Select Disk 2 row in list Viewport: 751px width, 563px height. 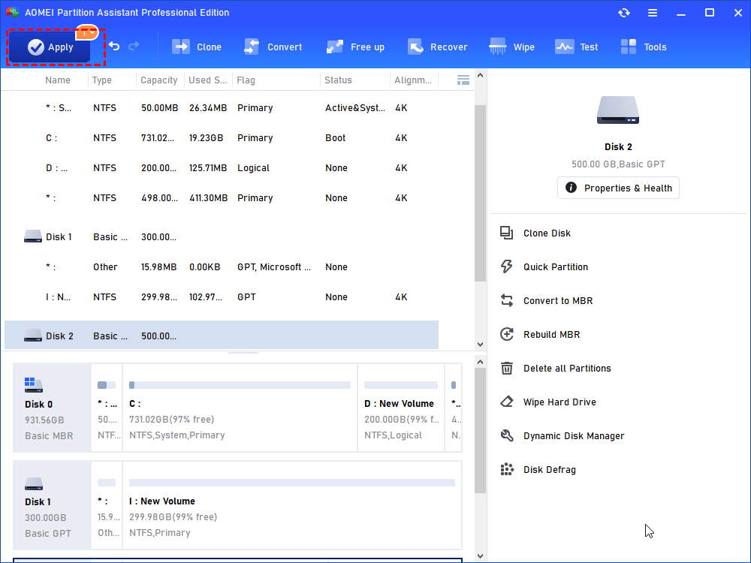pyautogui.click(x=222, y=335)
